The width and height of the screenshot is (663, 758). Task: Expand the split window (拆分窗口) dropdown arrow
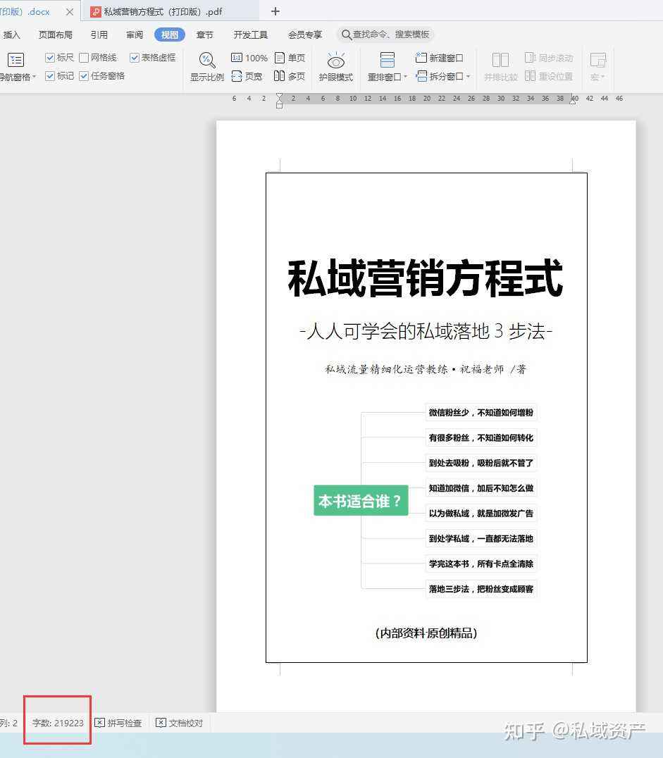tap(468, 76)
